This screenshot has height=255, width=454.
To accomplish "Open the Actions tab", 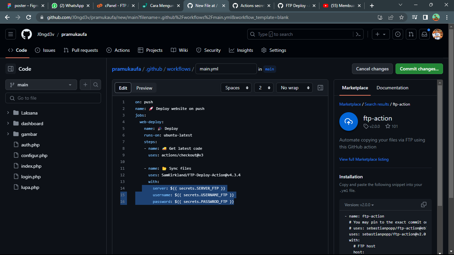I will [x=118, y=50].
